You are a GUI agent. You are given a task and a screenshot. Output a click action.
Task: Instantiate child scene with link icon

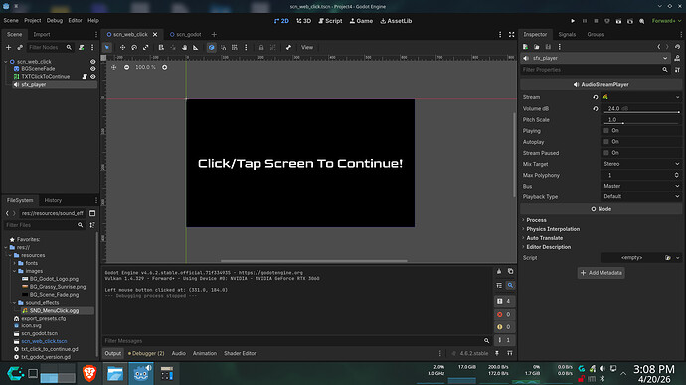(20, 48)
